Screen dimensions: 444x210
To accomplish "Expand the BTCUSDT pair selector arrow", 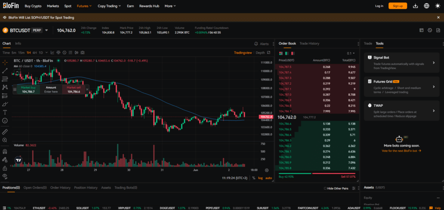I will tap(46, 30).
